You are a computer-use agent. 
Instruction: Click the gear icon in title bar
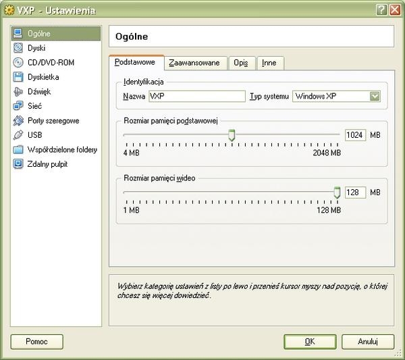point(9,10)
